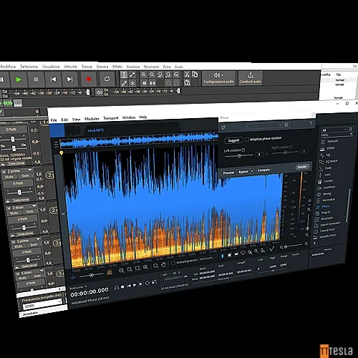Open the Frequenza progetto rate dropdown
This screenshot has width=358, height=358.
point(42,304)
